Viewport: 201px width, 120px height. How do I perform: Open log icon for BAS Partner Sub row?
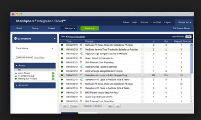[x=142, y=92]
